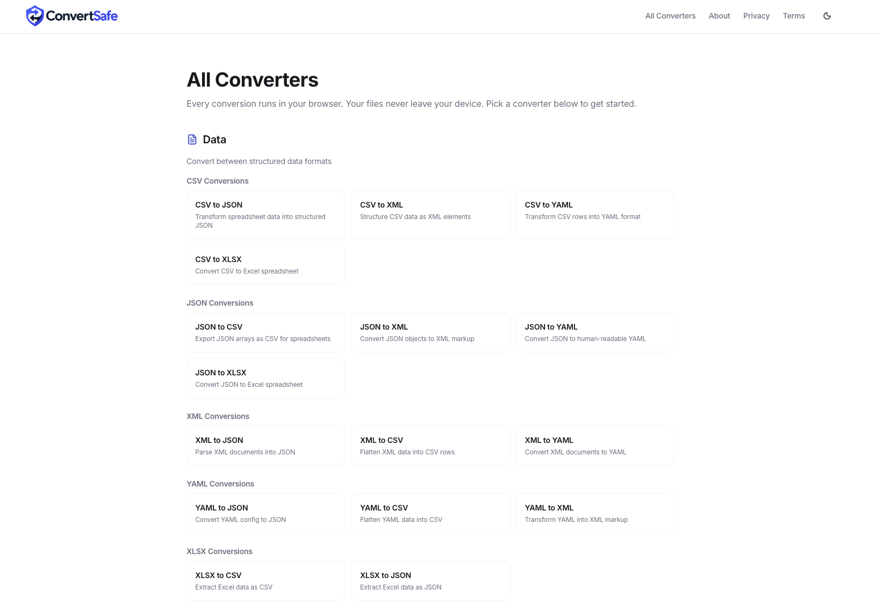880x614 pixels.
Task: Pick the JSON to YAML converter
Action: pyautogui.click(x=595, y=332)
